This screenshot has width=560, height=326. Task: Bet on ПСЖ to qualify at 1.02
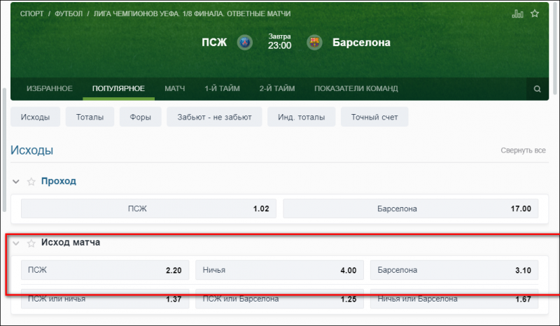point(148,208)
